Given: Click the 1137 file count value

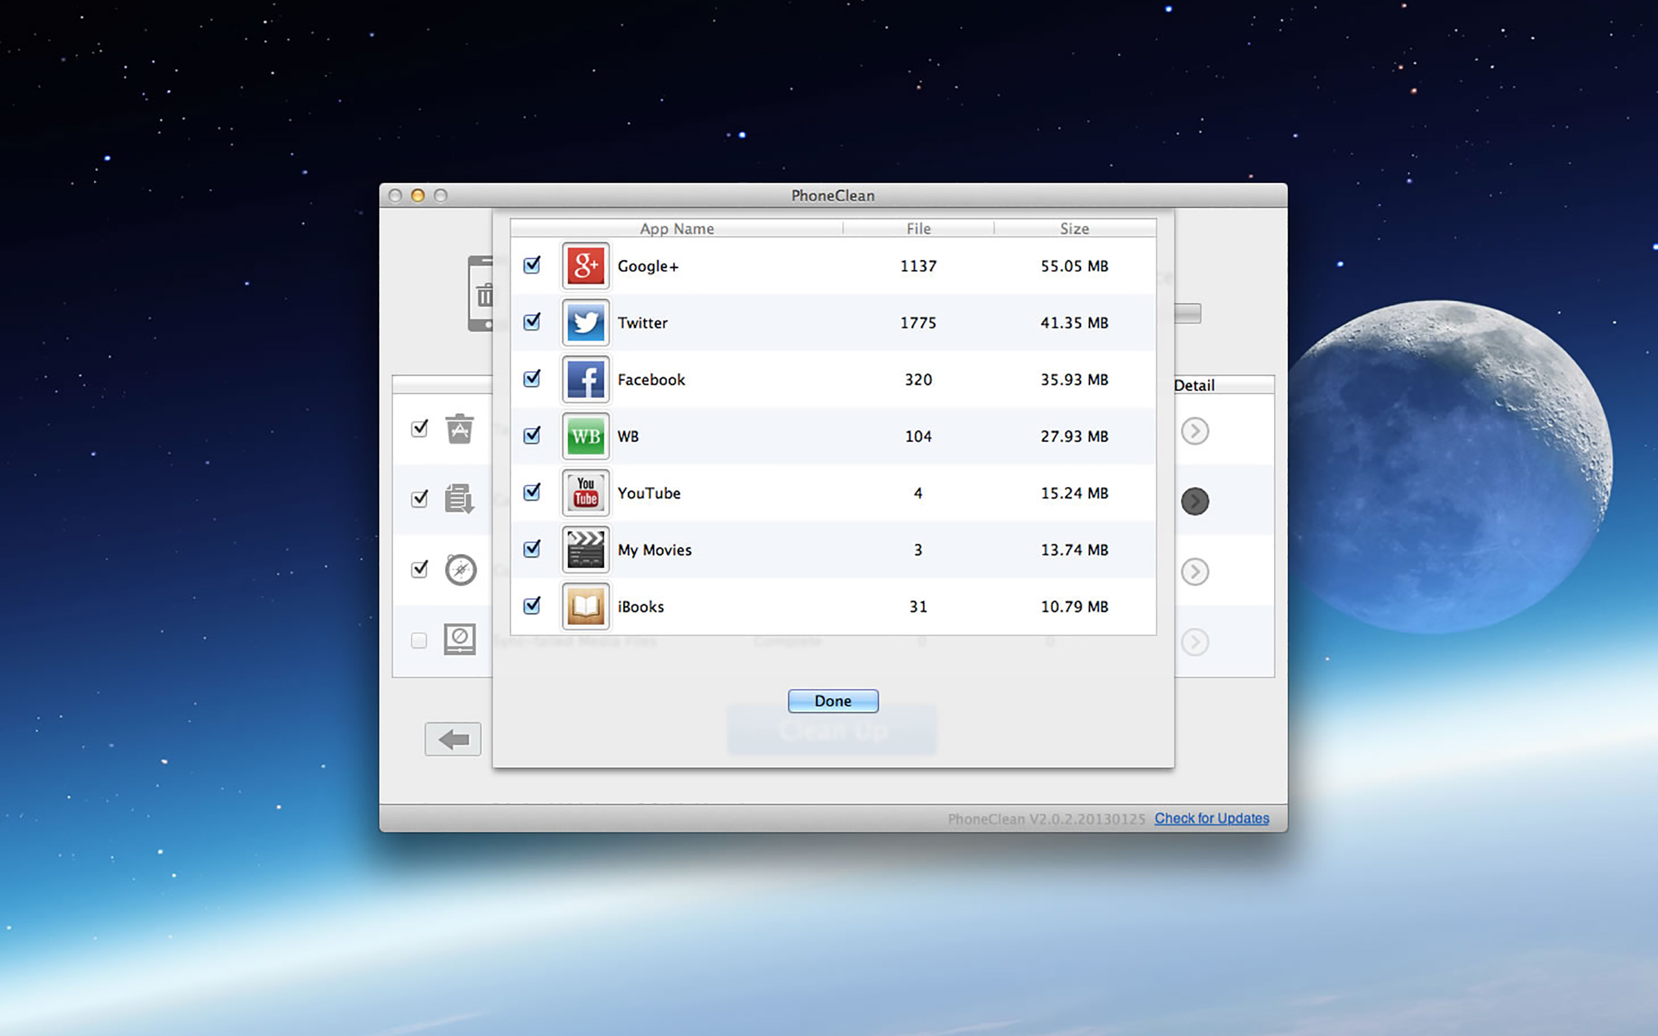Looking at the screenshot, I should [x=918, y=266].
